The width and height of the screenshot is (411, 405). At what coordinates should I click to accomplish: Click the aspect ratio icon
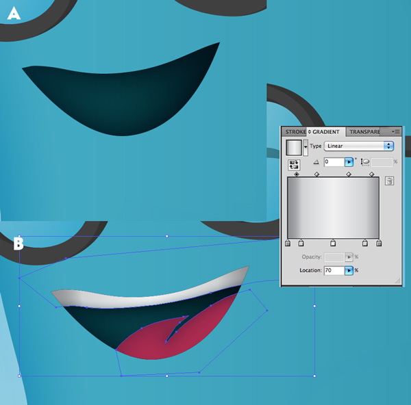[365, 162]
